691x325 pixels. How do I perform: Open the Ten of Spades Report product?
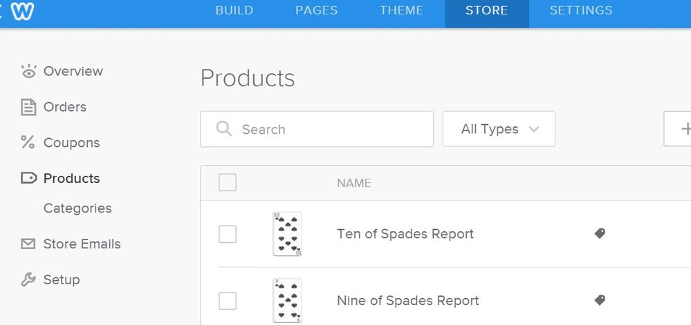pos(405,234)
